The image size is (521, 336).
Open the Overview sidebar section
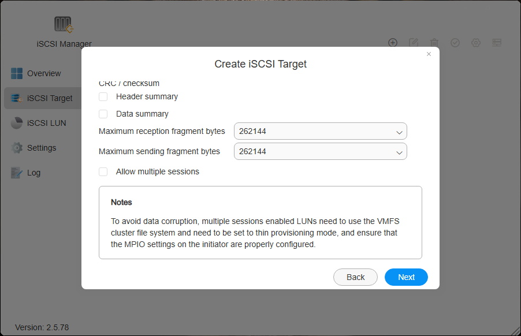(43, 73)
